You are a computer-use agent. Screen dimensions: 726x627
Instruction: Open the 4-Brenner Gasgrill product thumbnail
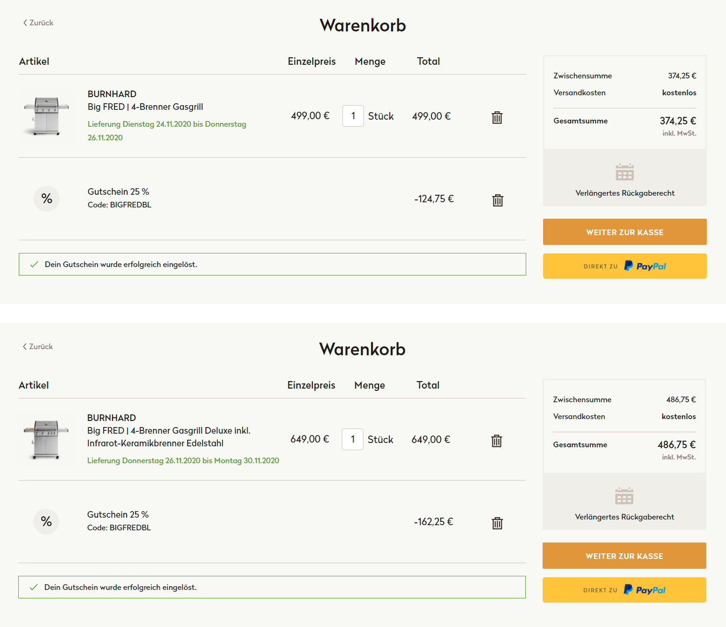(46, 116)
